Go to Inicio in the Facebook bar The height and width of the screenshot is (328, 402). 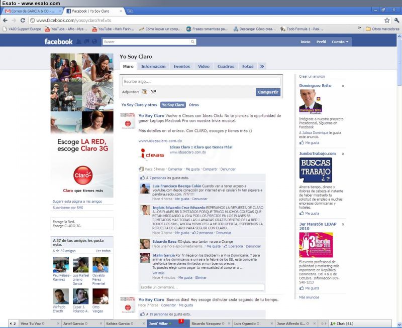click(x=305, y=42)
